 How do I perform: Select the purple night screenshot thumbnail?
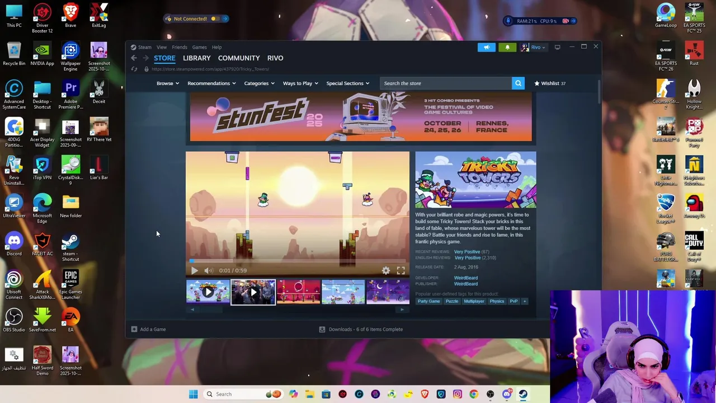[388, 292]
